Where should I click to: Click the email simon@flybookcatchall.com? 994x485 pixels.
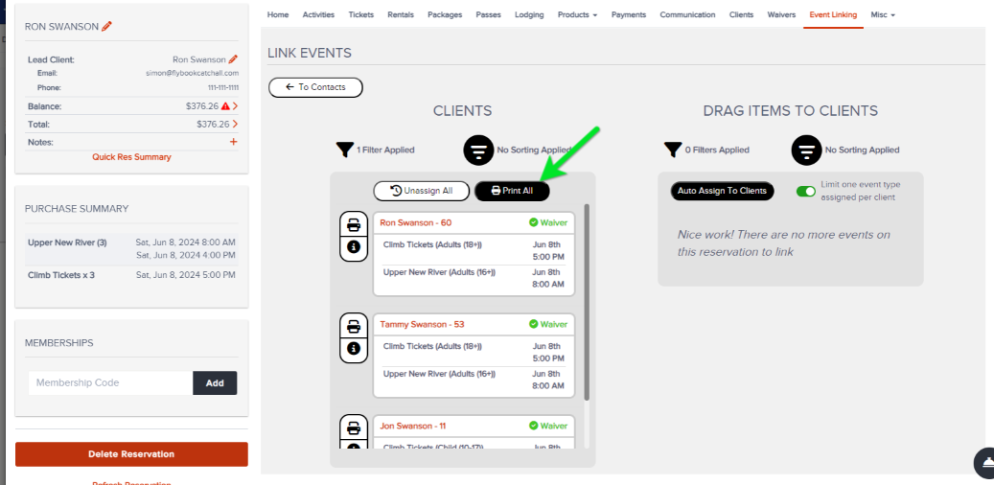point(192,73)
